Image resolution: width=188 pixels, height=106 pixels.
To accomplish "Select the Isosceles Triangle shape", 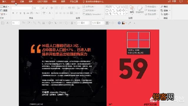I will (x=110, y=11).
